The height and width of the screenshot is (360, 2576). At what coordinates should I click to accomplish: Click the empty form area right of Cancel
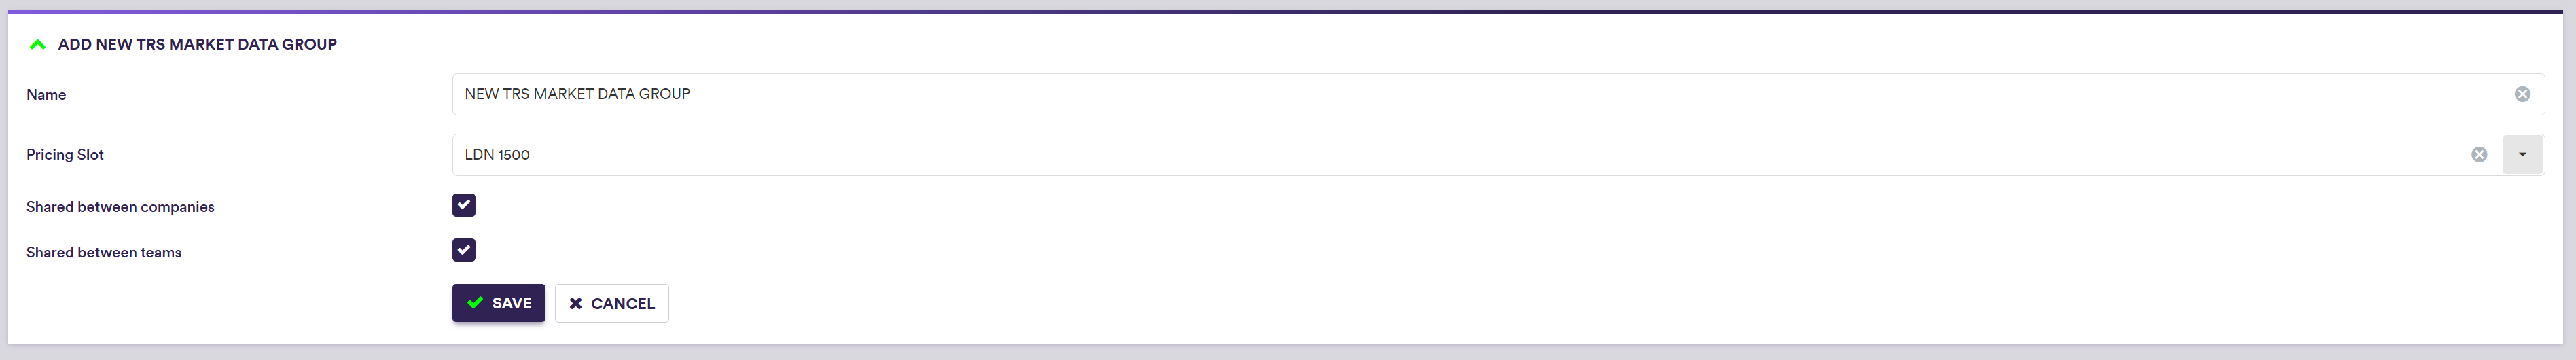tap(1400, 303)
